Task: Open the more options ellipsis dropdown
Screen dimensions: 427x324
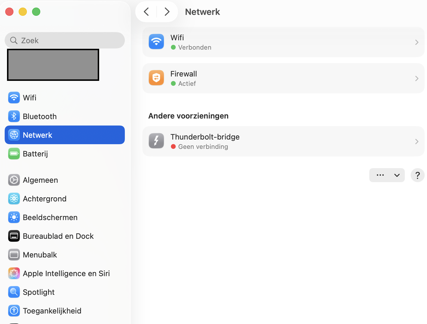Action: [x=380, y=175]
